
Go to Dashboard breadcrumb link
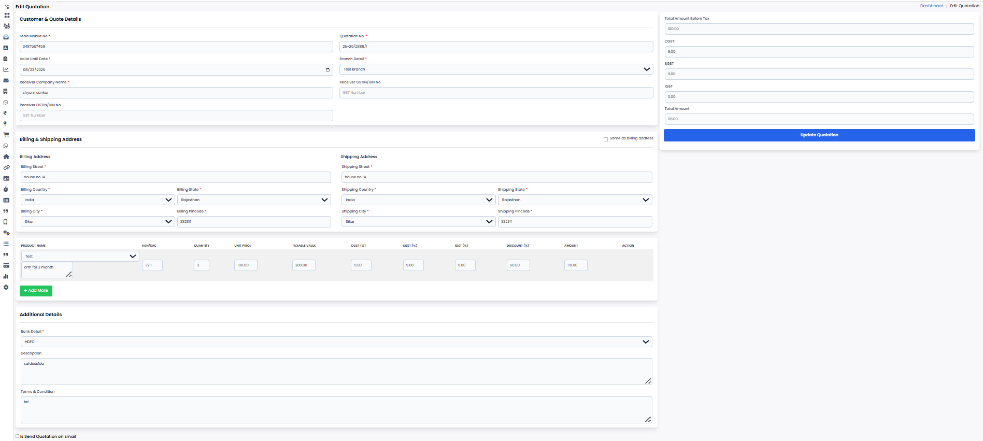tap(931, 6)
